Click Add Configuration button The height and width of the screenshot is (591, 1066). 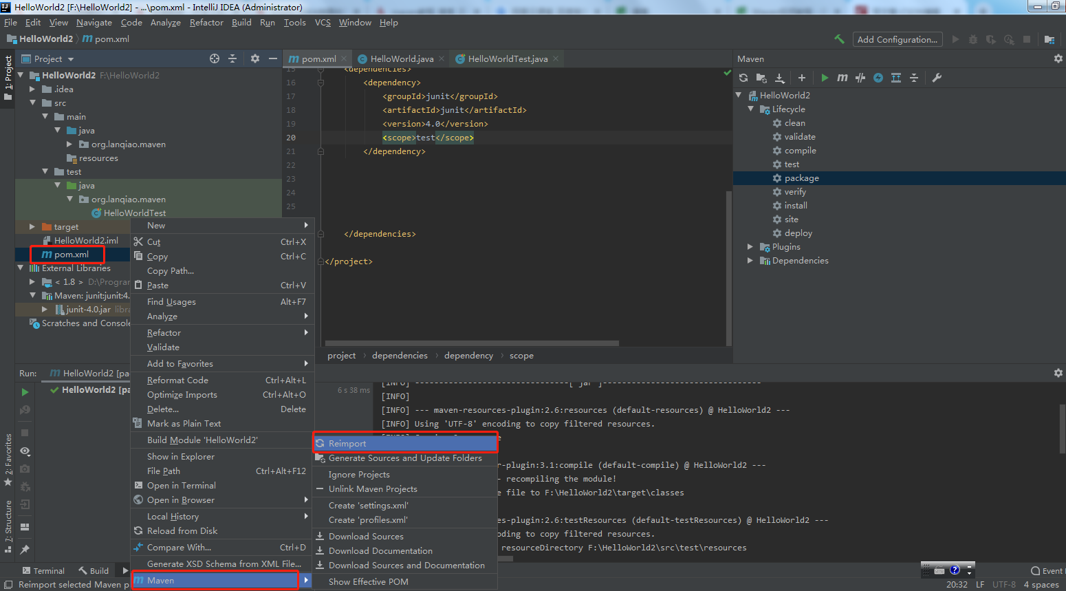coord(897,39)
